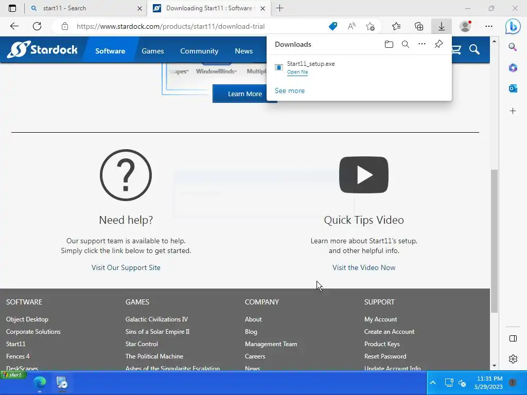Open Outlook in the Edge sidebar
Viewport: 527px width, 395px height.
pyautogui.click(x=513, y=88)
